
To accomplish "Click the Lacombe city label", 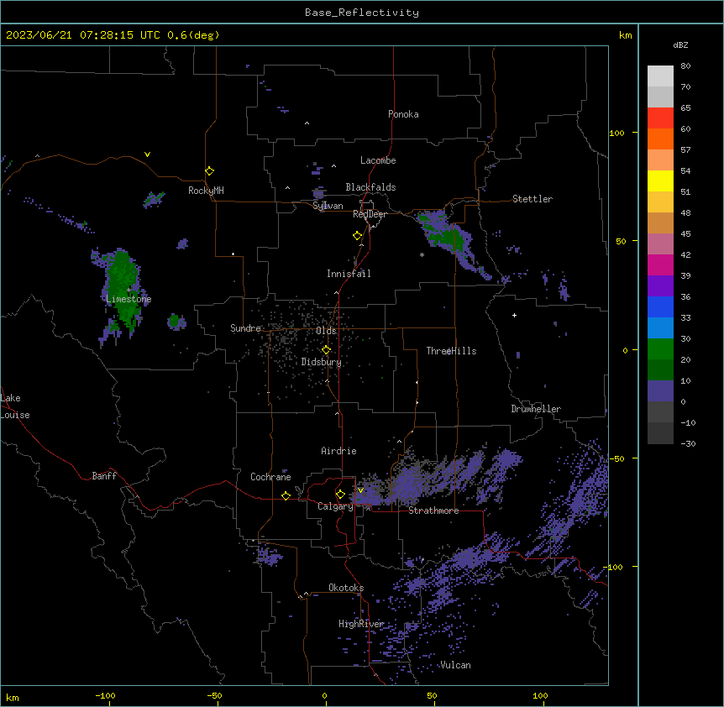I will (x=378, y=160).
